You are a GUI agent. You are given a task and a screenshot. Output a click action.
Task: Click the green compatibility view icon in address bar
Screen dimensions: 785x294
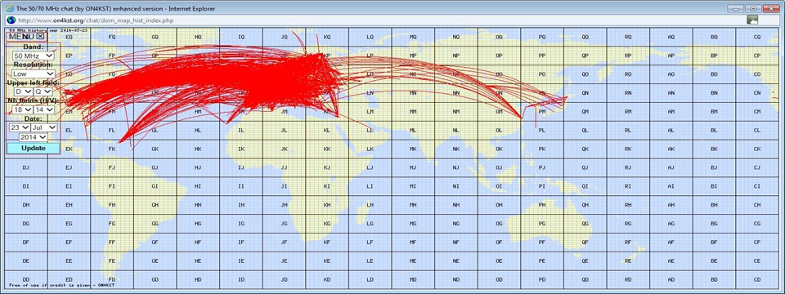752,20
